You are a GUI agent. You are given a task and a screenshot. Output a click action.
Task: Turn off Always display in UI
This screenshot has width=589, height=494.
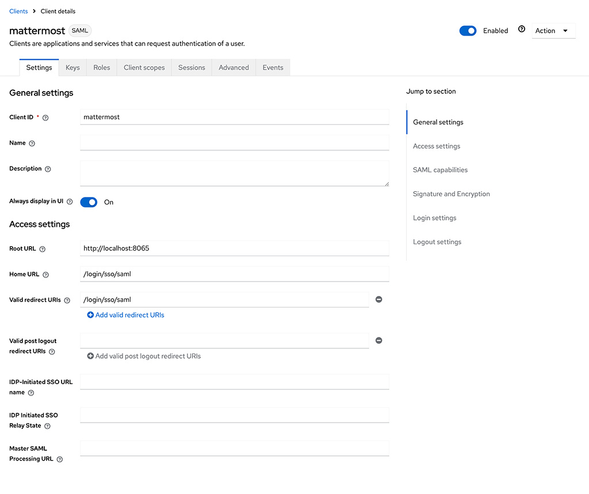coord(89,202)
